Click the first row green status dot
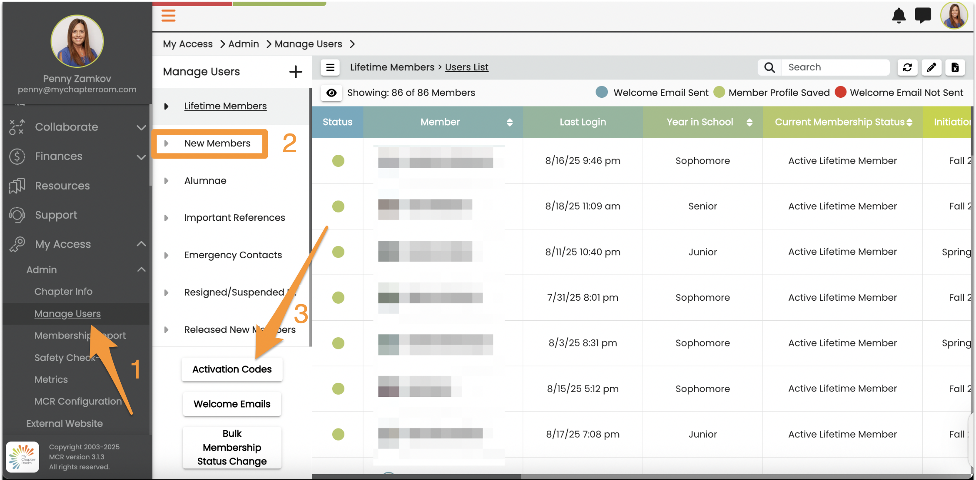This screenshot has width=976, height=480. coord(338,161)
